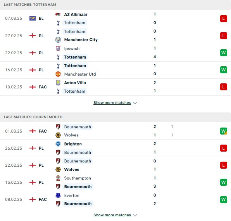Expand Bournemouth's Show more matches chevron
Screen dimensions: 231x221
click(x=135, y=215)
